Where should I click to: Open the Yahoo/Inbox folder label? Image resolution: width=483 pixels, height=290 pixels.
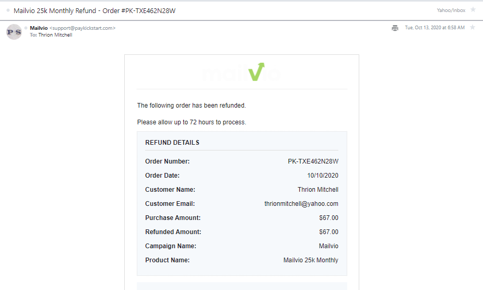click(451, 10)
